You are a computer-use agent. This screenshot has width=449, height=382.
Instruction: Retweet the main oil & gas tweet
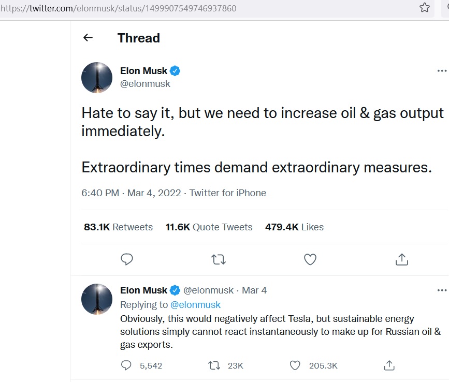(219, 259)
